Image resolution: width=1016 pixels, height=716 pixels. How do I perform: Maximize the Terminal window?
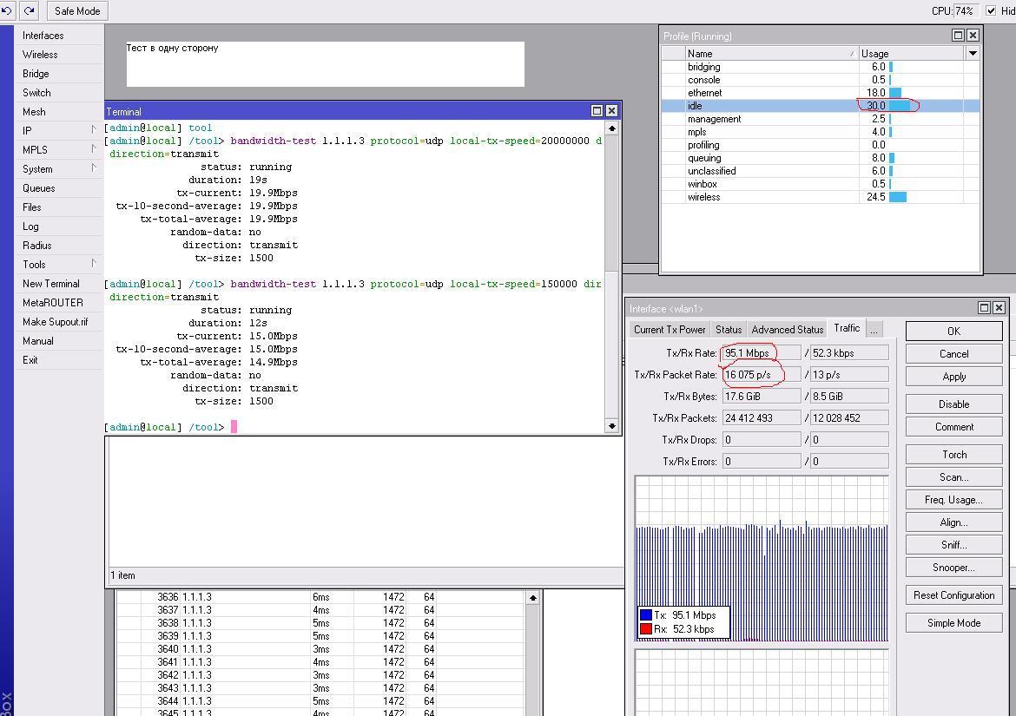click(597, 111)
